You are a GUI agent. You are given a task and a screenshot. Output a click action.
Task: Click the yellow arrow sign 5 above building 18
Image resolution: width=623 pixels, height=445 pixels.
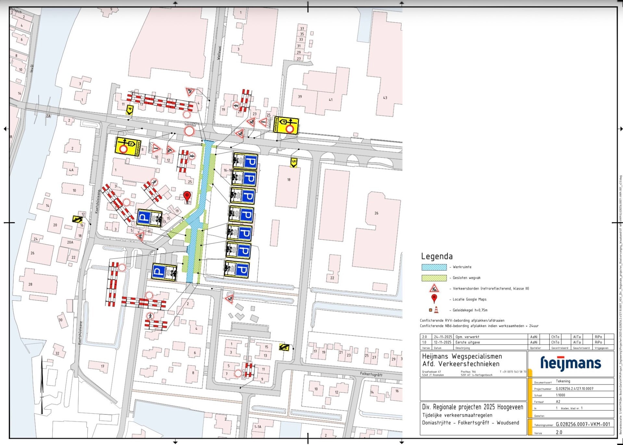pyautogui.click(x=293, y=162)
